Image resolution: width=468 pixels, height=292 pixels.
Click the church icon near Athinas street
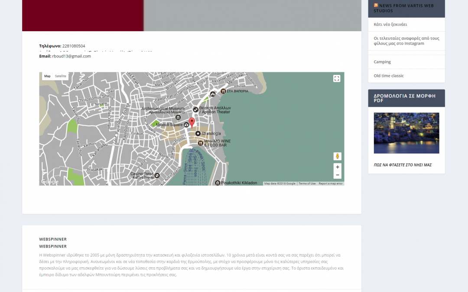213,94
